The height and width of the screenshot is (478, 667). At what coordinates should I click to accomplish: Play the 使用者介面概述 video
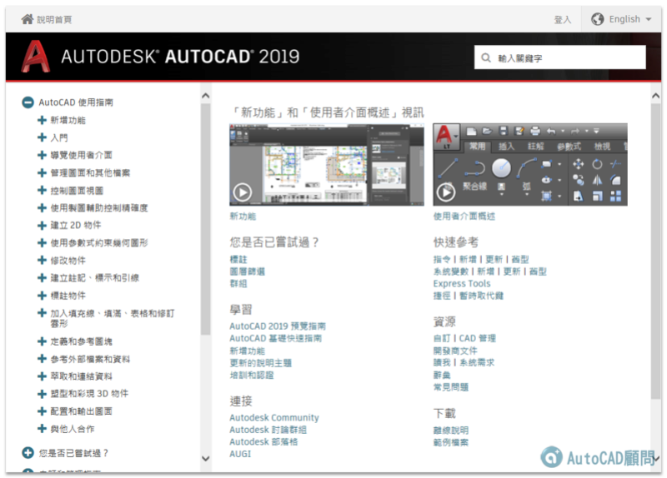[x=446, y=192]
